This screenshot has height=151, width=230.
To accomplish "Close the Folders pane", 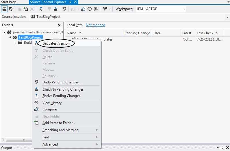I will click(59, 25).
